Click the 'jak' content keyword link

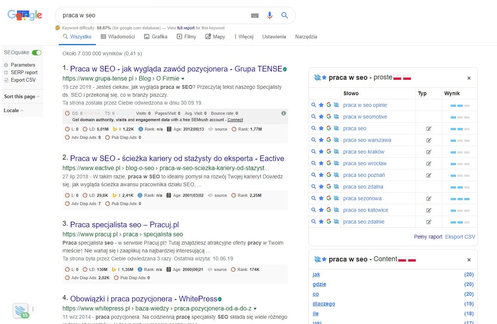click(316, 274)
